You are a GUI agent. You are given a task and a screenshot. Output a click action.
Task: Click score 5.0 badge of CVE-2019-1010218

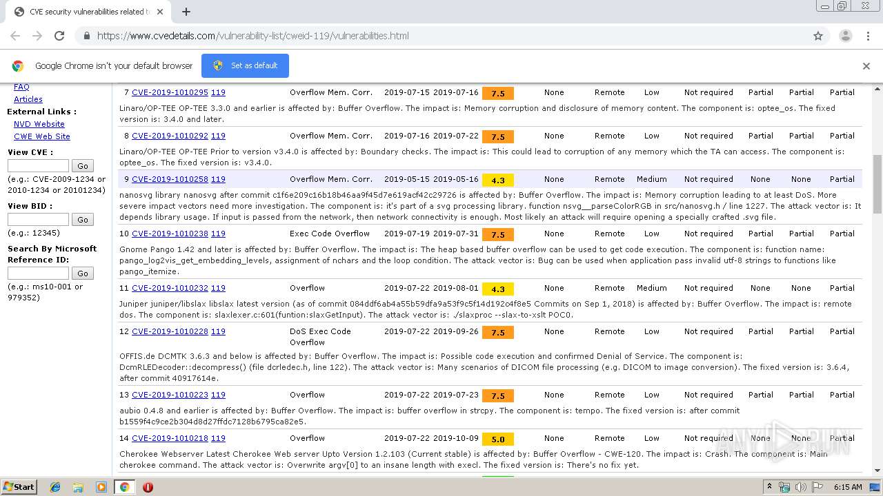498,440
